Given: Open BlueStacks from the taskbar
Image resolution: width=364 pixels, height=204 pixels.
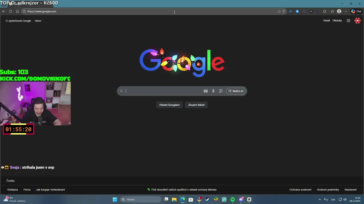Looking at the screenshot, I should pos(216,199).
